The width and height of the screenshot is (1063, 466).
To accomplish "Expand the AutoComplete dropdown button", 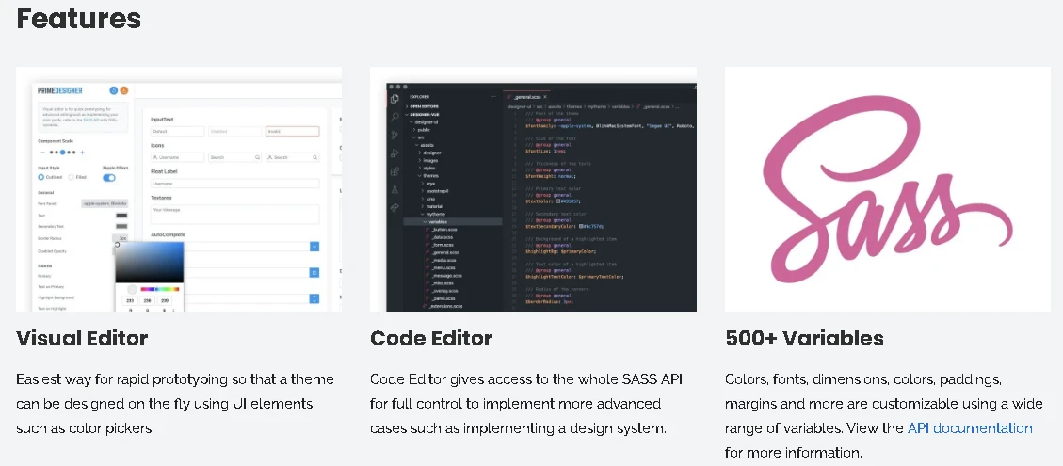I will (314, 246).
